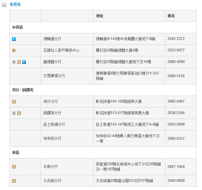202x190 pixels.
Task: Click the 交易廣場分行 branch name
Action: coord(54,76)
